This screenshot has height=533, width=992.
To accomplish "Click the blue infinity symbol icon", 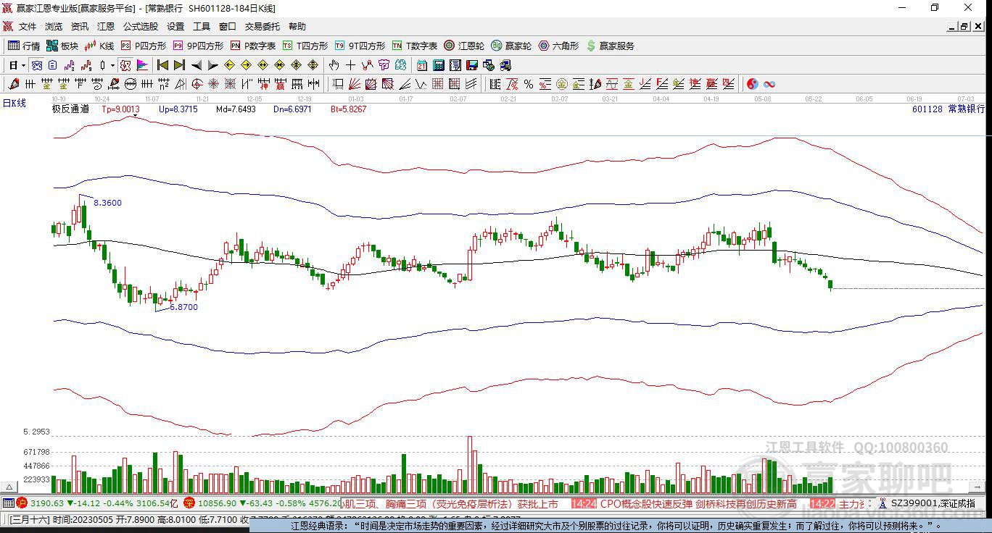I will tap(769, 84).
